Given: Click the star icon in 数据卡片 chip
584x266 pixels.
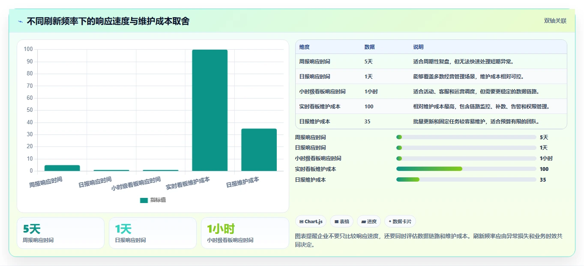Looking at the screenshot, I should (x=390, y=221).
